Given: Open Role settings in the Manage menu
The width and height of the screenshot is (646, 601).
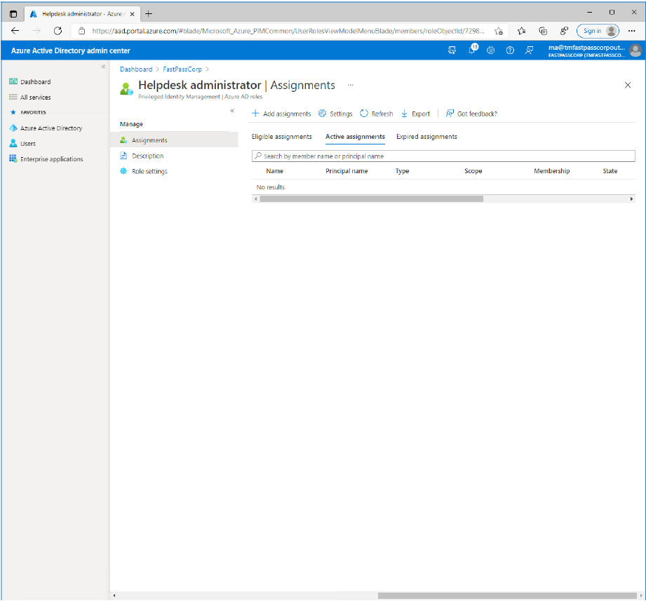Looking at the screenshot, I should pyautogui.click(x=149, y=171).
